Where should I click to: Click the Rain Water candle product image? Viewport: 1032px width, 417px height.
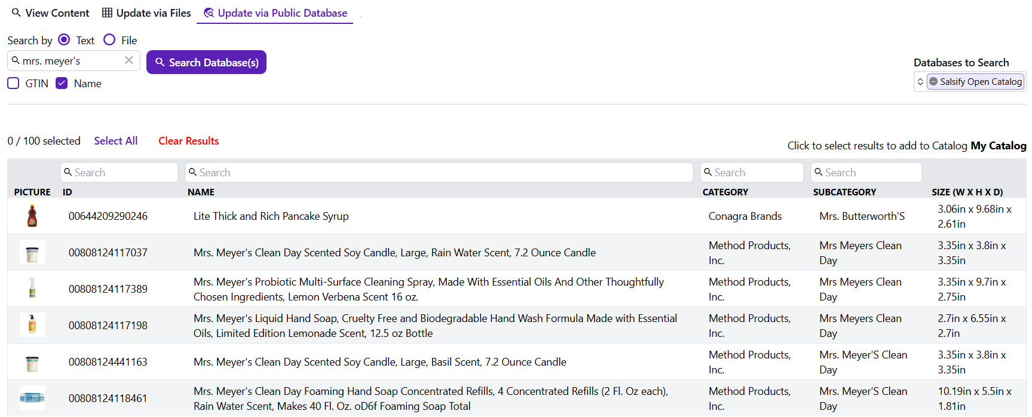click(32, 252)
